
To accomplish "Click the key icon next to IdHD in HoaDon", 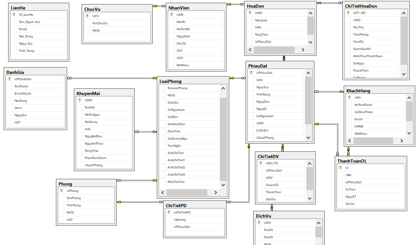I will coord(250,13).
